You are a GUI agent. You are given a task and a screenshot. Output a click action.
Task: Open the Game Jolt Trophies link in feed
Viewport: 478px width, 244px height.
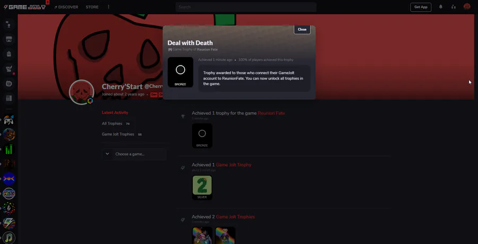(235, 217)
